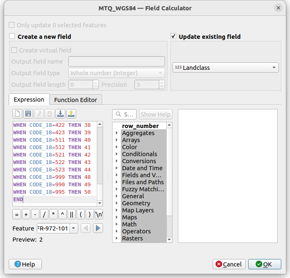Click the expression editor scroll-down arrow

click(x=100, y=203)
